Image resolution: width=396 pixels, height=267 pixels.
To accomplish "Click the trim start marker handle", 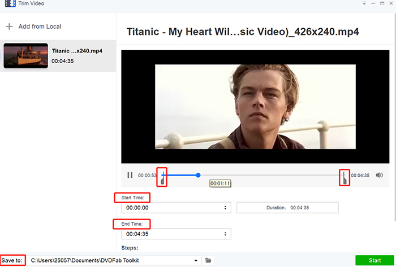I will pos(162,178).
